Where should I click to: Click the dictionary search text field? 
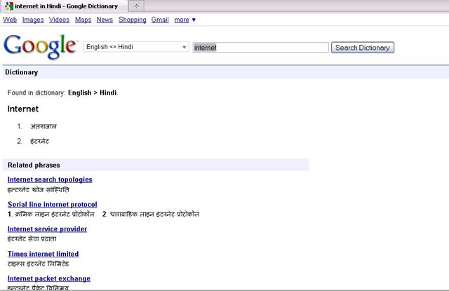point(260,48)
